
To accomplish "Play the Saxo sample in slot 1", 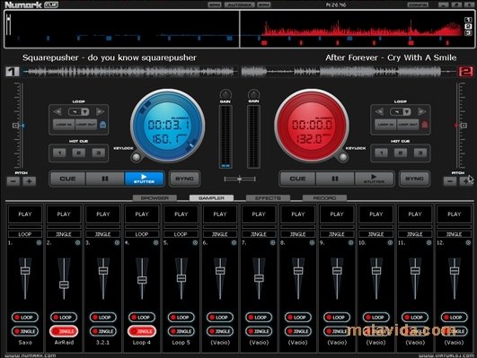I will pyautogui.click(x=25, y=214).
